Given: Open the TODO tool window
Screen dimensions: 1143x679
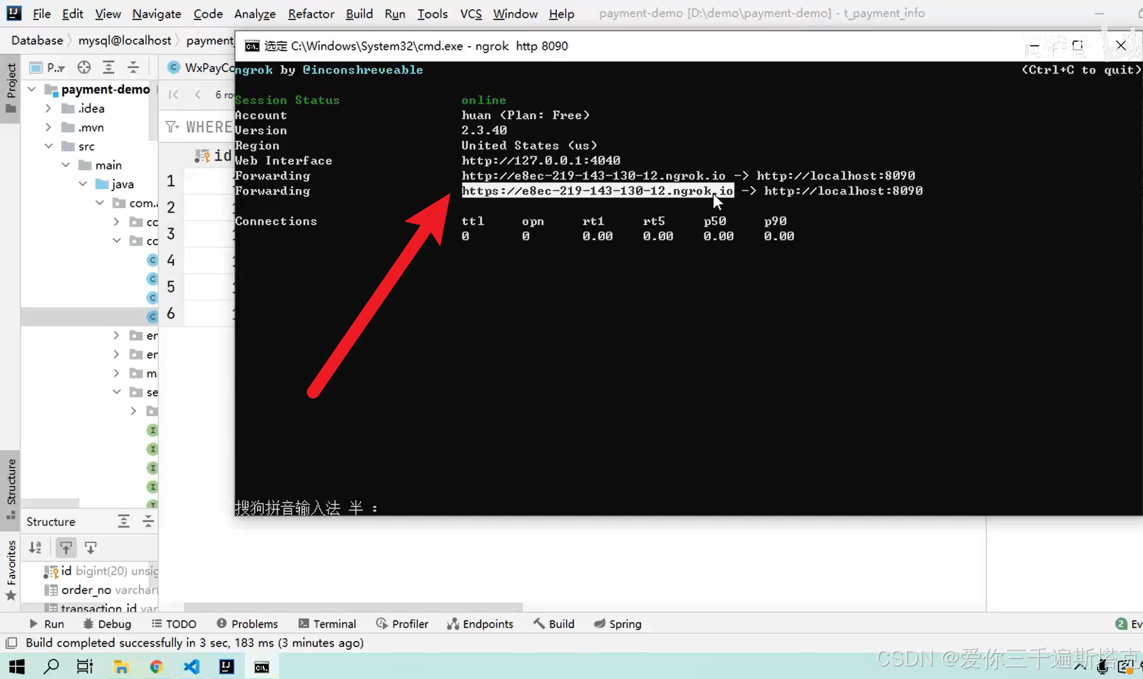Looking at the screenshot, I should click(x=174, y=624).
